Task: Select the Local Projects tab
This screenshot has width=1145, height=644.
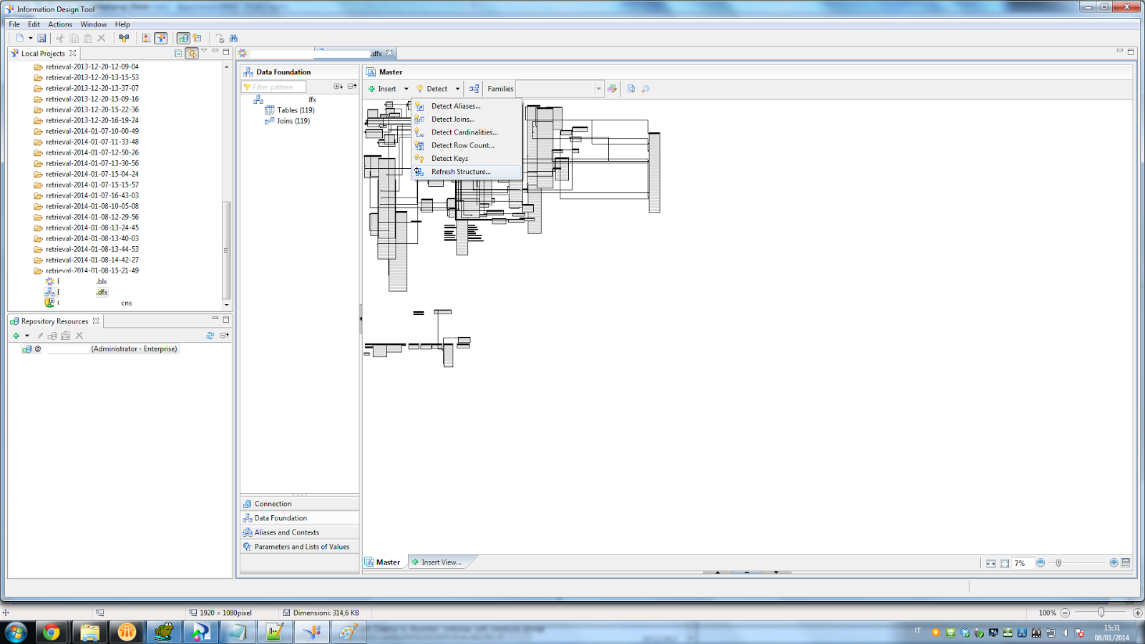Action: click(43, 53)
